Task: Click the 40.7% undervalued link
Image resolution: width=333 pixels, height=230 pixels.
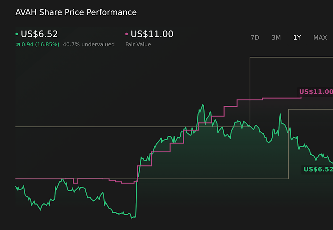Action: coord(88,44)
